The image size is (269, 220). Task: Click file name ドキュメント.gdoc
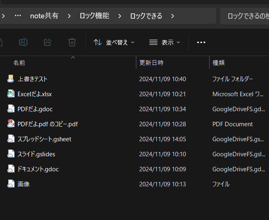click(x=38, y=169)
